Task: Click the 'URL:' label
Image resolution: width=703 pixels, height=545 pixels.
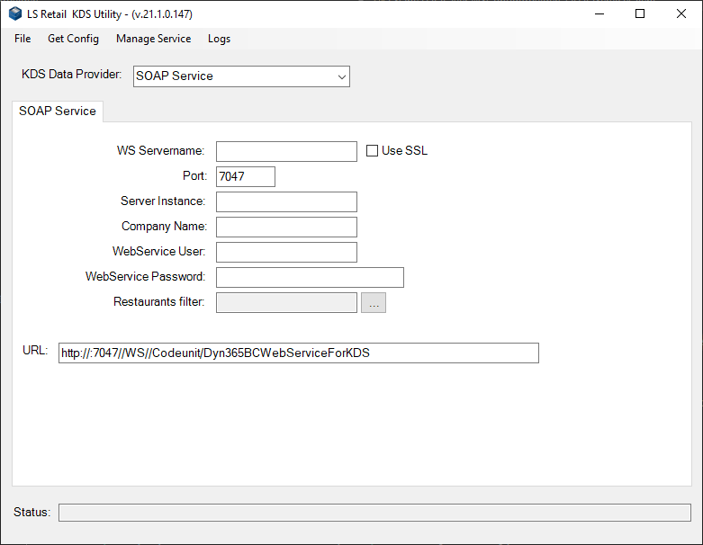Action: tap(35, 350)
